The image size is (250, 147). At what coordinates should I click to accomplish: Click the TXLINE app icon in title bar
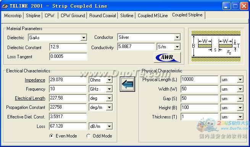click(x=5, y=6)
